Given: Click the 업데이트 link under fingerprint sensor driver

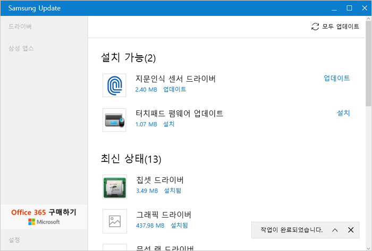Looking at the screenshot, I should click(175, 89).
